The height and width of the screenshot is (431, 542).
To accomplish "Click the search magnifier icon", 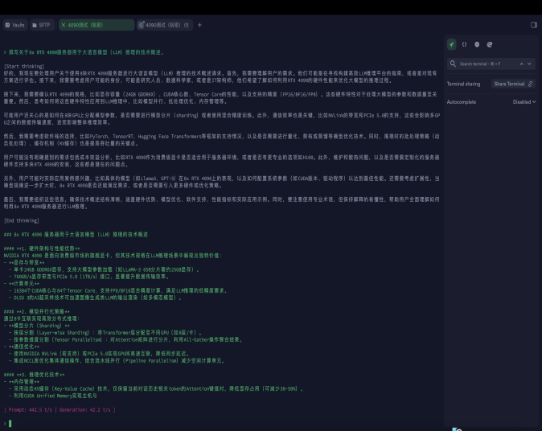I will (x=453, y=64).
